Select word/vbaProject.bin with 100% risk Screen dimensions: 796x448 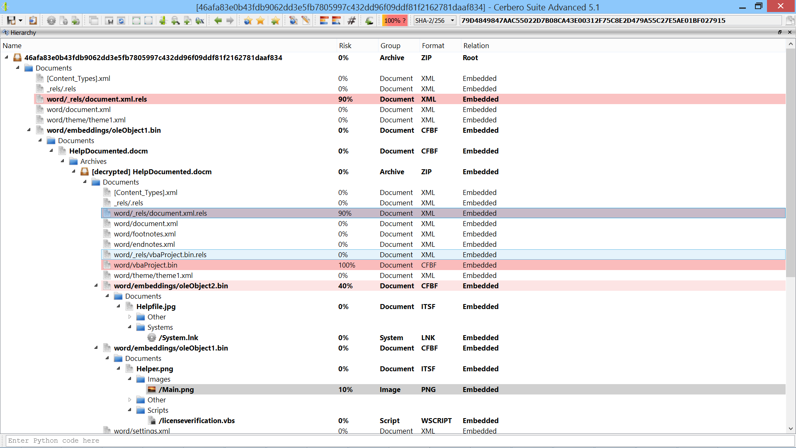pos(443,265)
